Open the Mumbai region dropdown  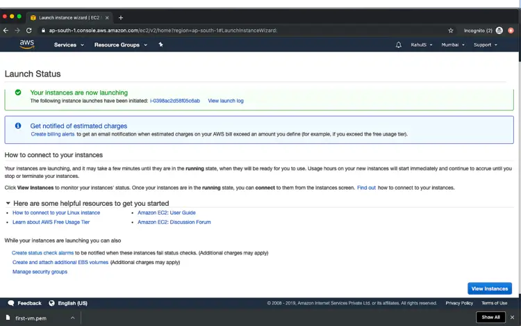click(453, 45)
